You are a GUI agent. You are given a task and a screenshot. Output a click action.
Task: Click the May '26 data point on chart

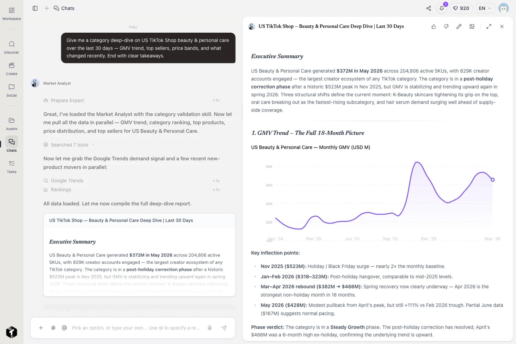click(x=493, y=180)
